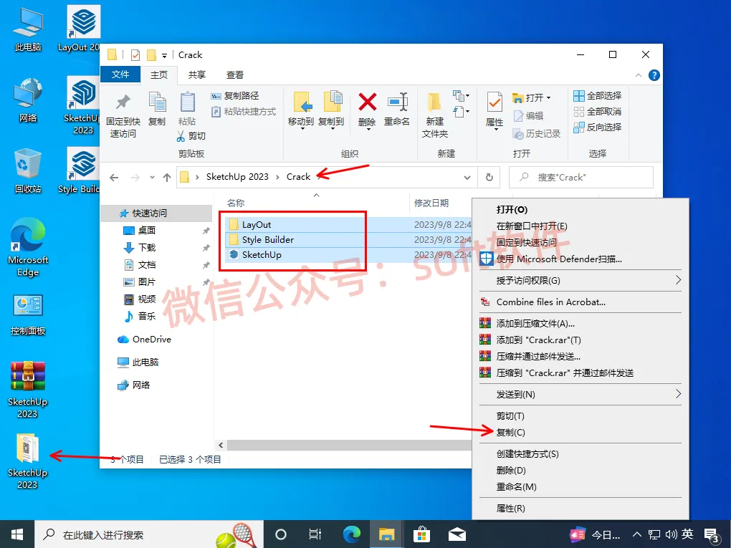Open the address bar history dropdown
Viewport: 731px width, 548px height.
[467, 178]
